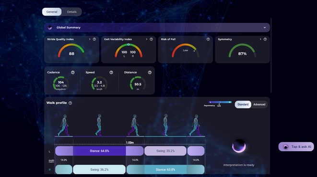Click the Gait Variability gauge 100 L 100 R
The width and height of the screenshot is (317, 177).
click(129, 51)
